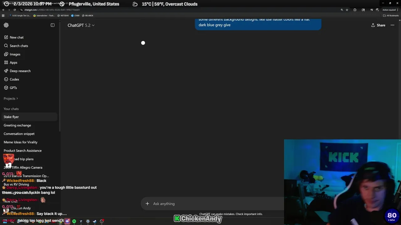Click the Search chats magnifier icon
This screenshot has width=401, height=225.
tap(6, 46)
